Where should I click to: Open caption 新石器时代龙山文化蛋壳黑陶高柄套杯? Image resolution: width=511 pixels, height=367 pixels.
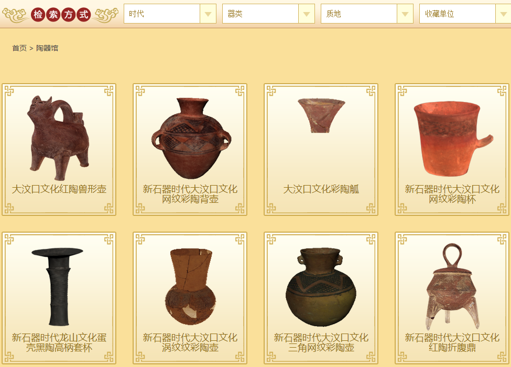59,342
